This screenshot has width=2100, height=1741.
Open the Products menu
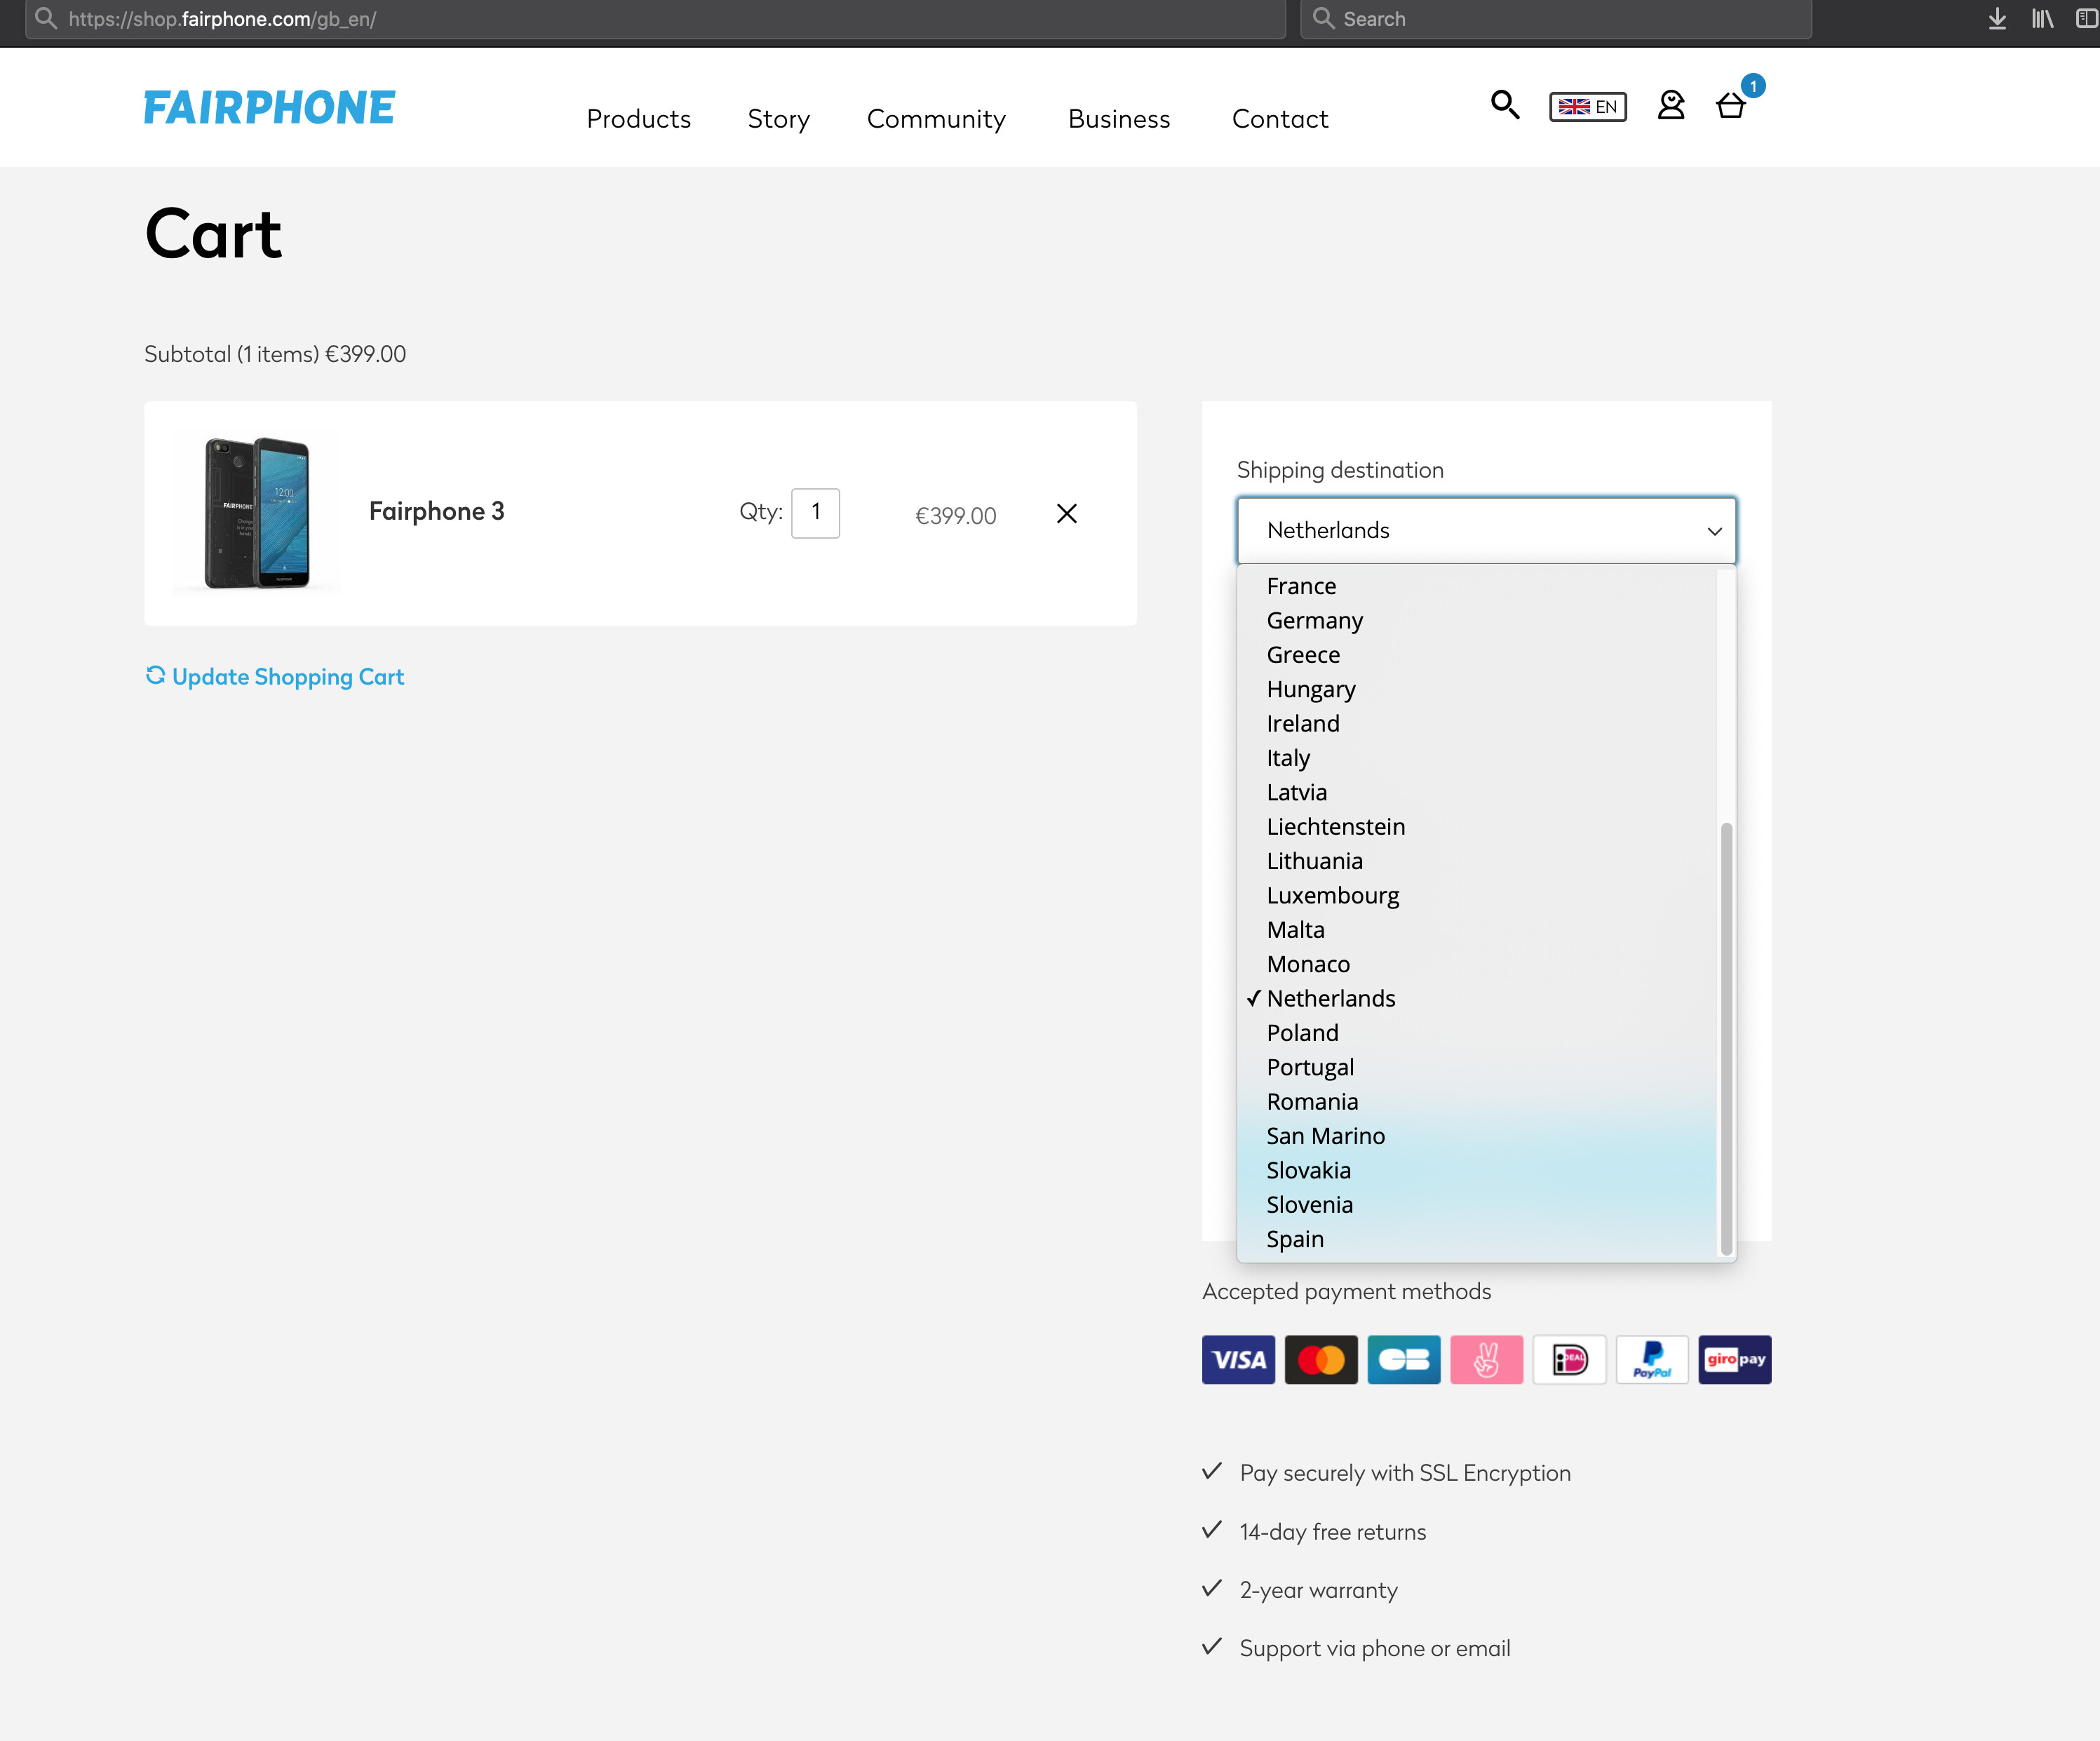click(x=639, y=119)
